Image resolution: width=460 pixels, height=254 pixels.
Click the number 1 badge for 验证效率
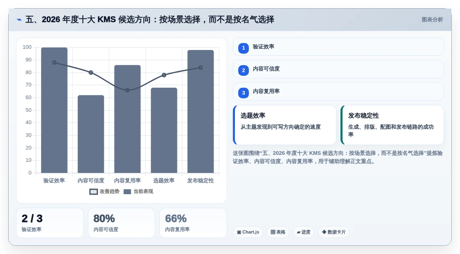(244, 48)
